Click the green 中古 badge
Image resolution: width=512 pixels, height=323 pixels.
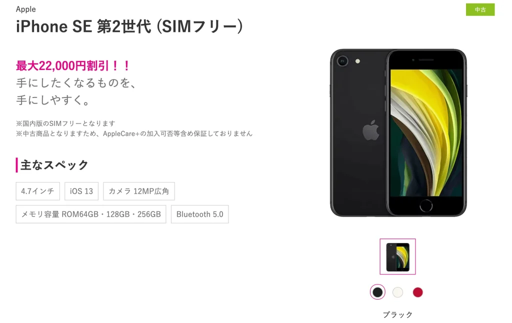click(480, 10)
